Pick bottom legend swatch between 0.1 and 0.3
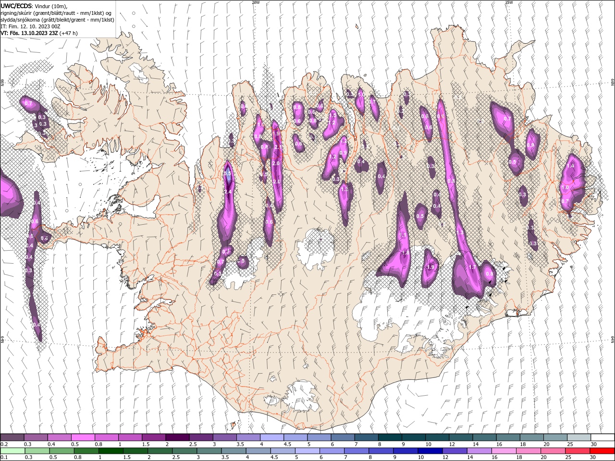 12,451
